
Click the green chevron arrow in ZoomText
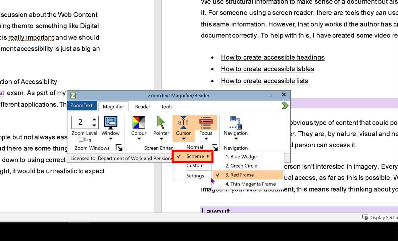(285, 106)
